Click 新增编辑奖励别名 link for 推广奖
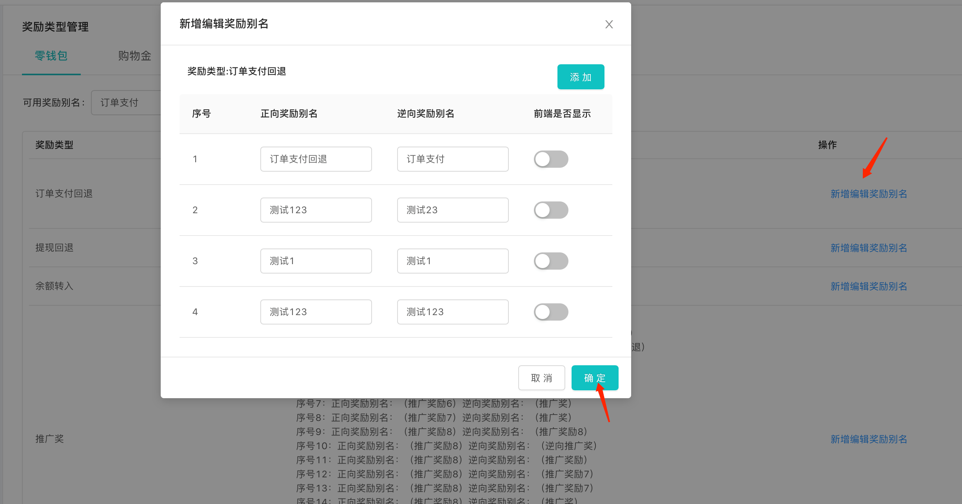962x504 pixels. 868,439
